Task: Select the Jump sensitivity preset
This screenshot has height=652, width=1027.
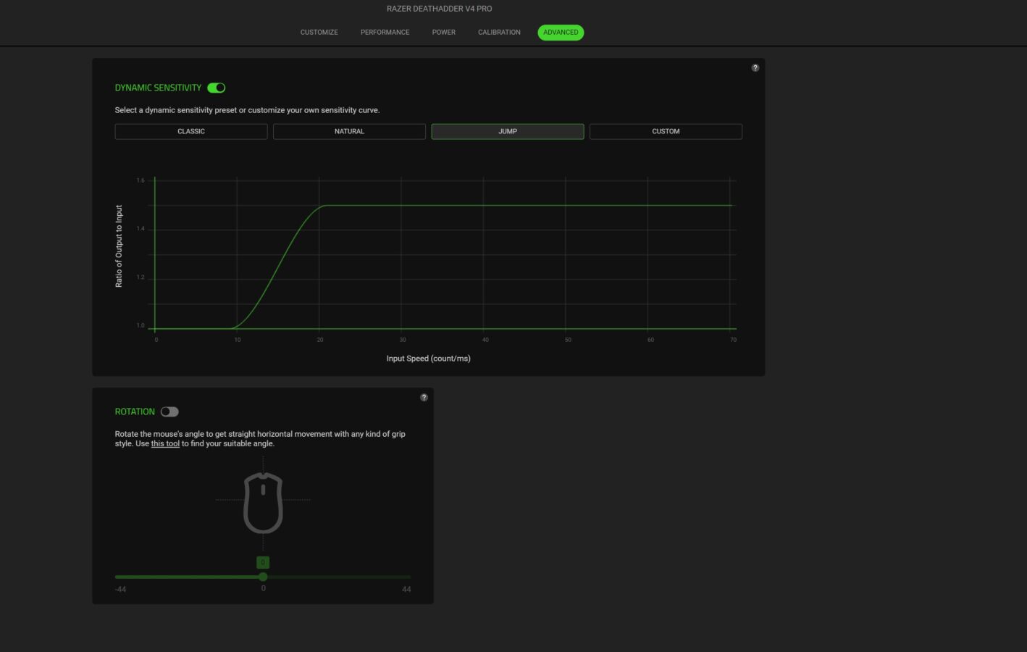Action: (x=508, y=131)
